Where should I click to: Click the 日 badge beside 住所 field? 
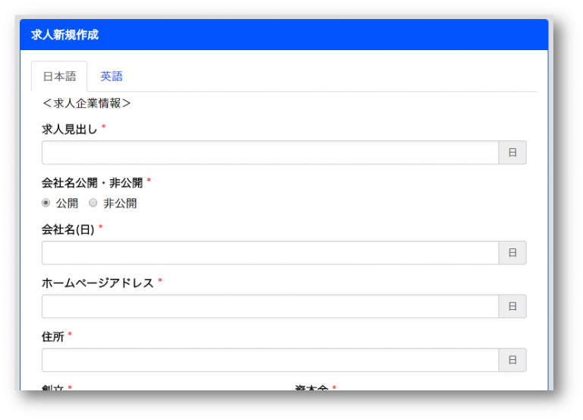[512, 360]
